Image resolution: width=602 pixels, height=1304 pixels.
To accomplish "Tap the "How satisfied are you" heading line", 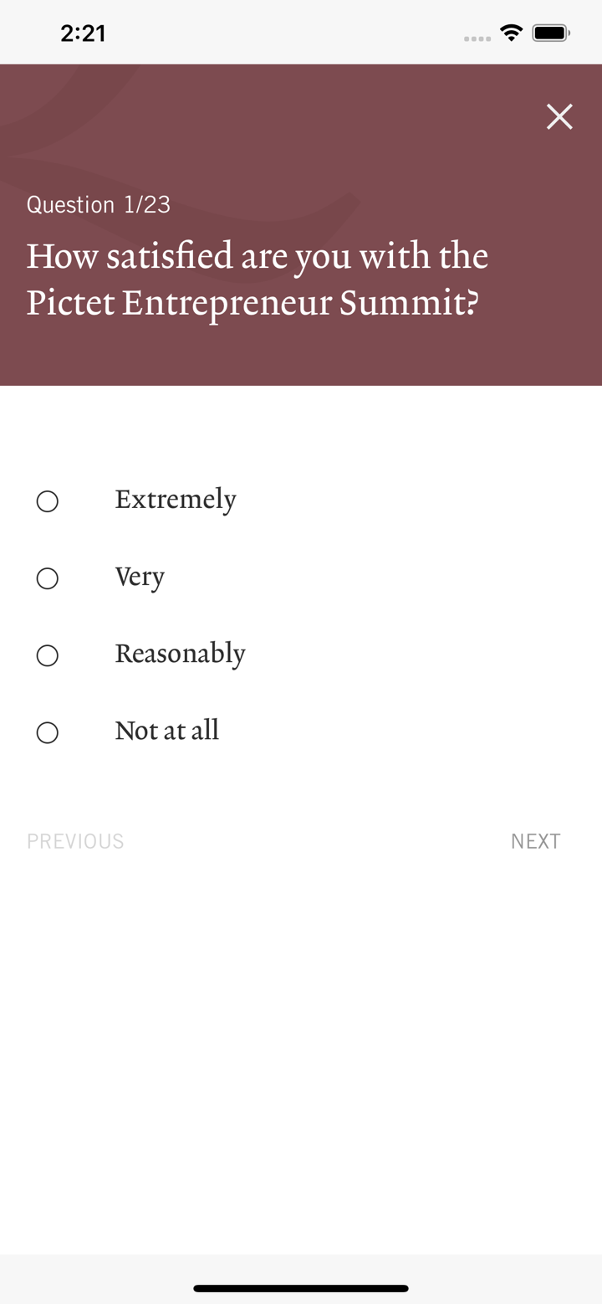I will [x=258, y=256].
